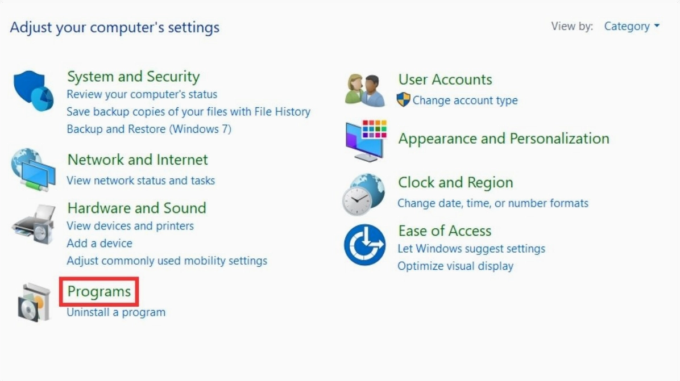
Task: Click the Network and Internet globe icon
Action: click(x=34, y=169)
